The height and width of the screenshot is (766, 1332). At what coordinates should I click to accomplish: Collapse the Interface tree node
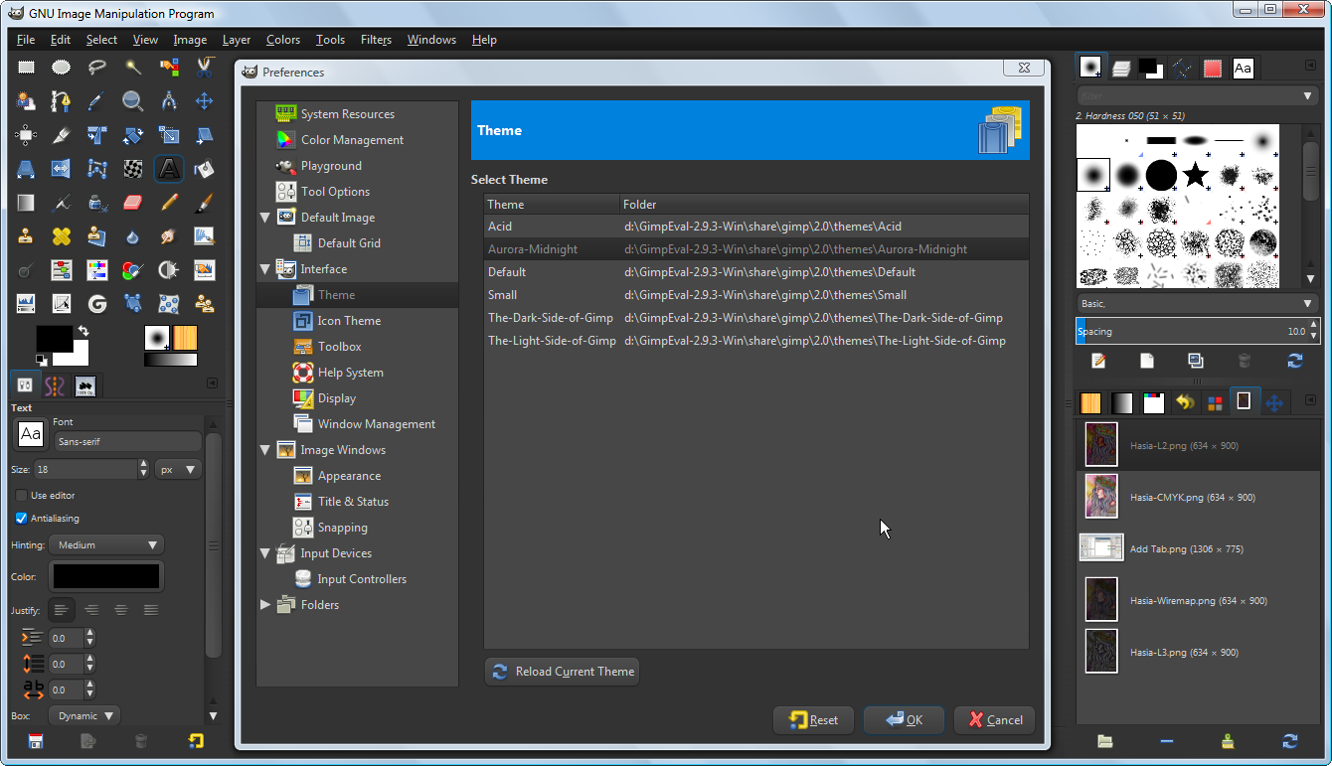[x=265, y=268]
